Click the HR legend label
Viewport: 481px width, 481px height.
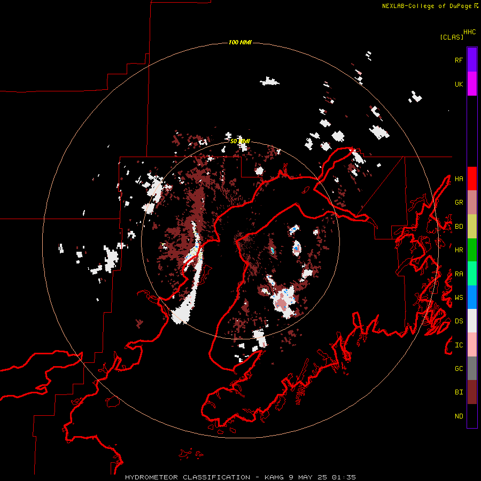click(x=459, y=250)
